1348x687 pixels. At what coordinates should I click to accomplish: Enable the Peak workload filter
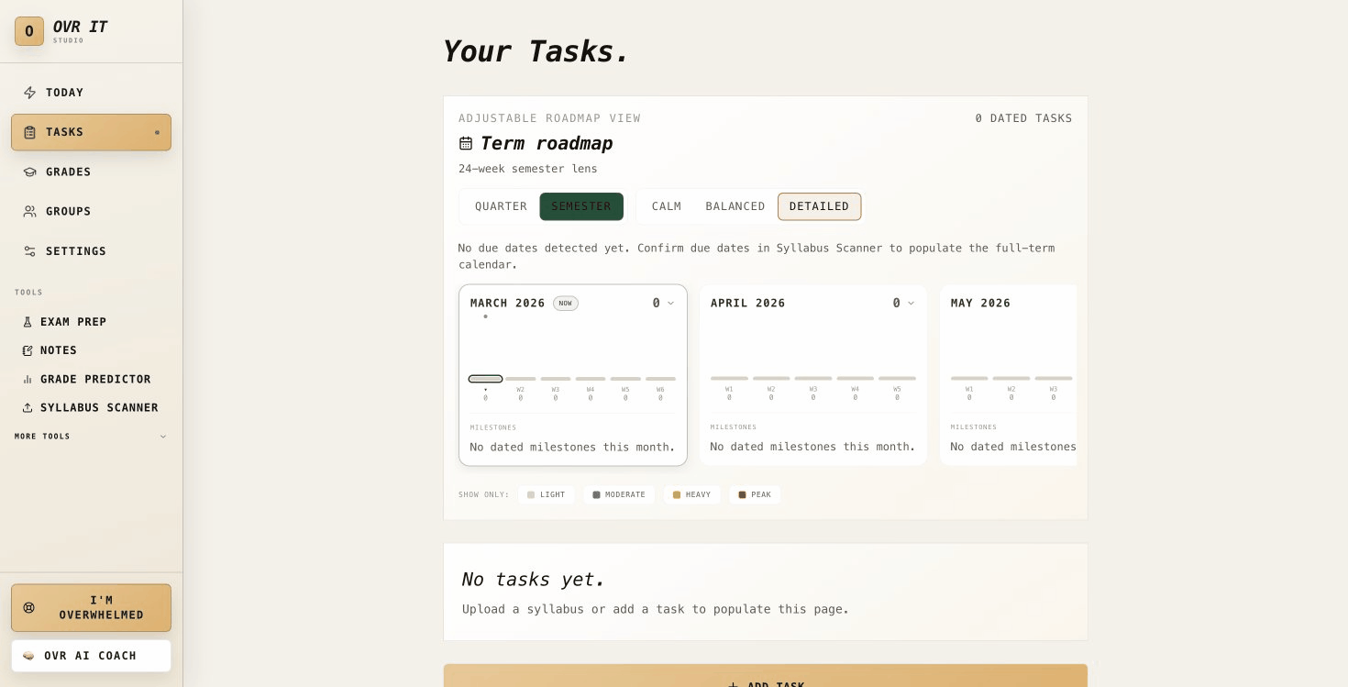[x=755, y=494]
